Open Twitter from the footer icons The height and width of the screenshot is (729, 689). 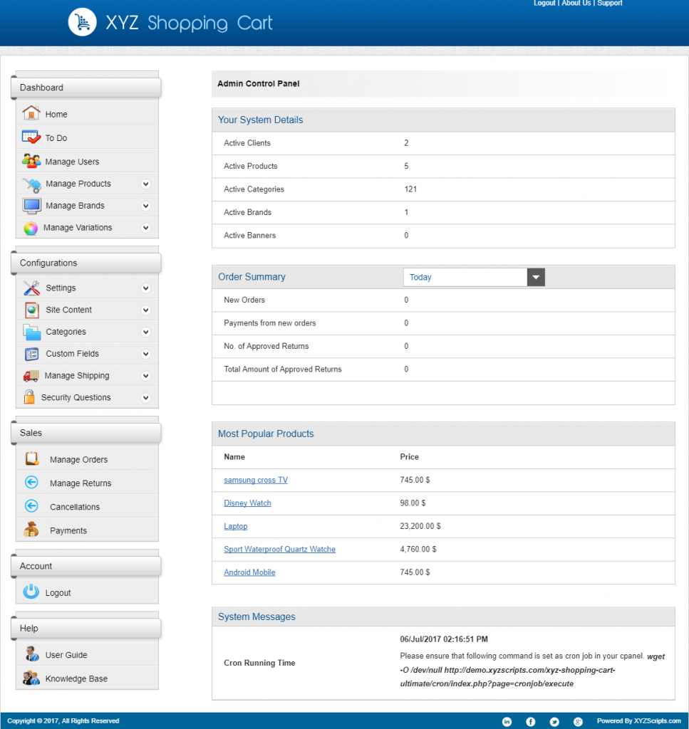(554, 721)
